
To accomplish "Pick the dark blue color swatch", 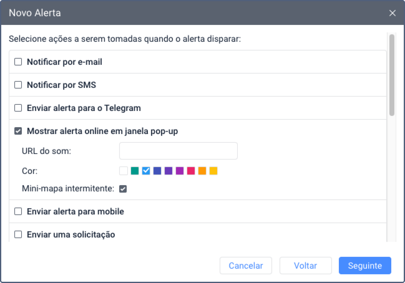I will [x=157, y=171].
